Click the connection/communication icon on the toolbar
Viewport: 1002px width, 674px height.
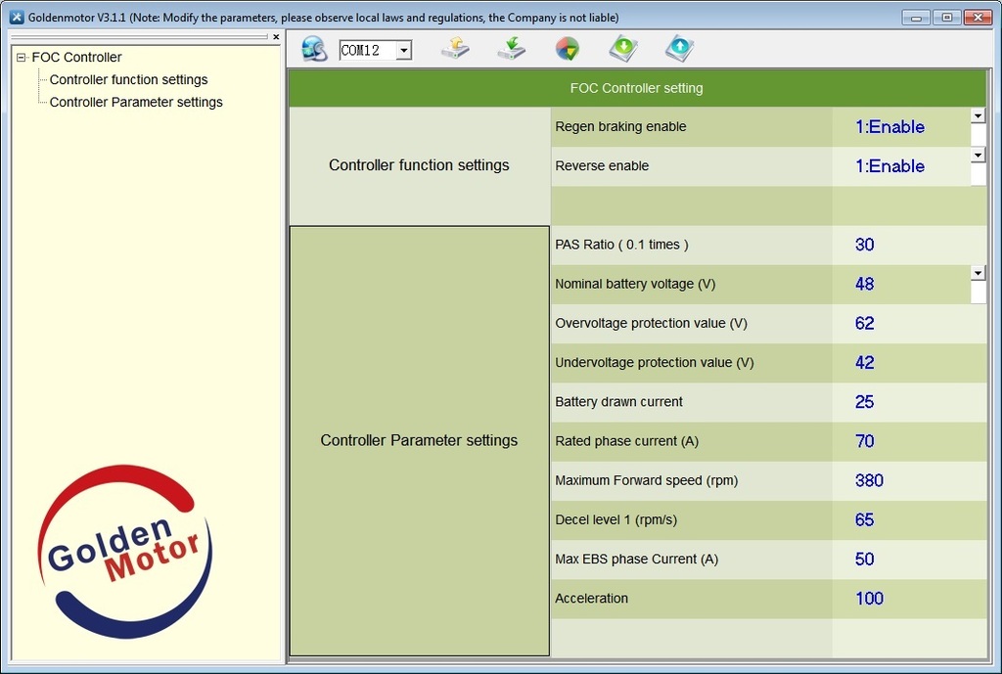tap(313, 47)
